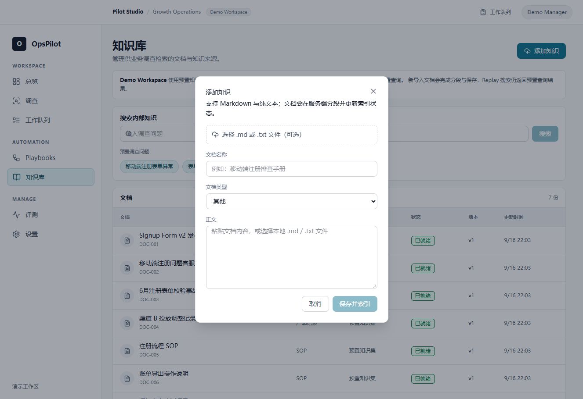The width and height of the screenshot is (583, 399).
Task: Close the 添加知识 dialog with X
Action: click(x=373, y=91)
